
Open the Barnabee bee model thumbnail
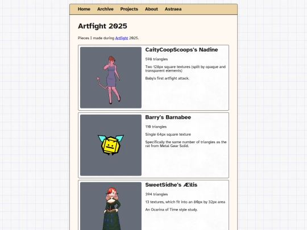(x=111, y=145)
